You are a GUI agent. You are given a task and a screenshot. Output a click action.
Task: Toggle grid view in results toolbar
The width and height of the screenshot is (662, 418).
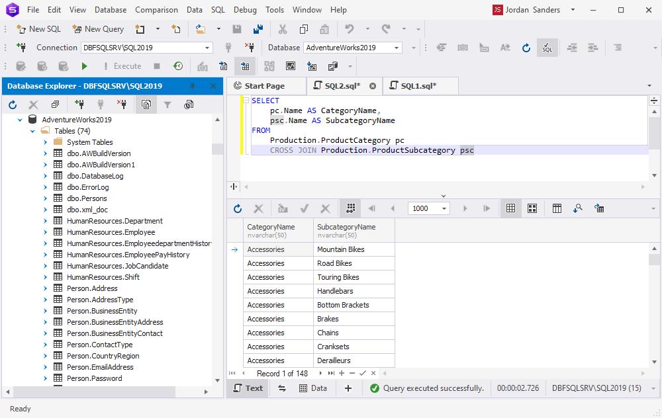pyautogui.click(x=510, y=208)
